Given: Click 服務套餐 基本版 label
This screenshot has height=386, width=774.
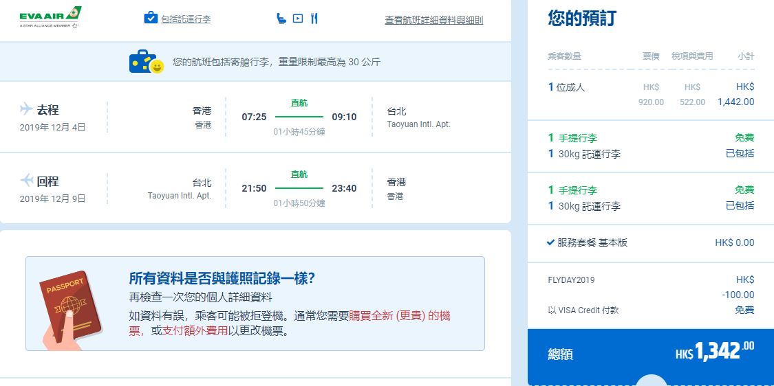Looking at the screenshot, I should click(x=592, y=242).
